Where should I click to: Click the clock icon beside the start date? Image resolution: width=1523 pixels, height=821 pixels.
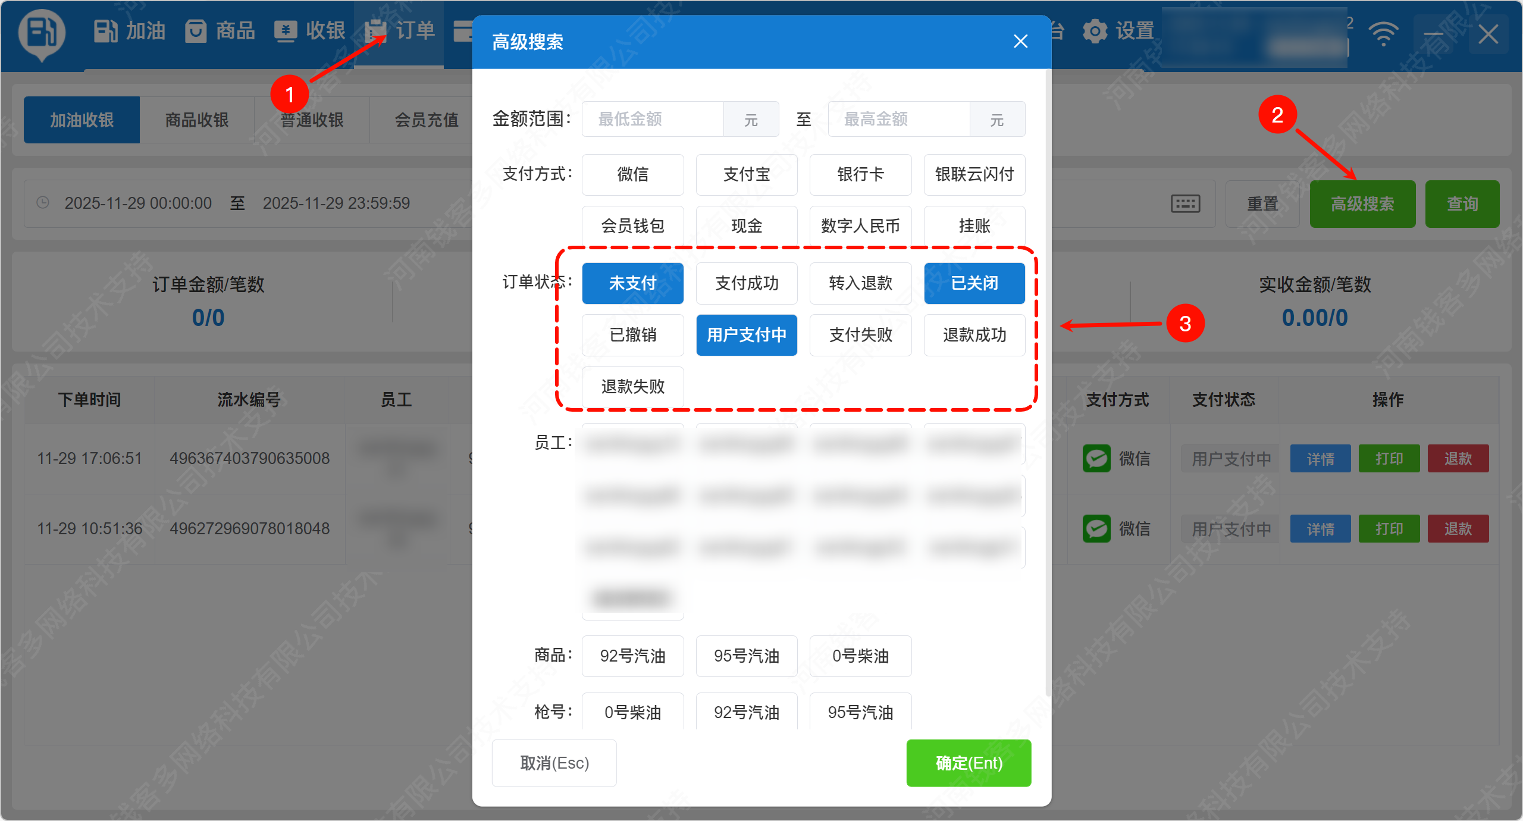(43, 203)
